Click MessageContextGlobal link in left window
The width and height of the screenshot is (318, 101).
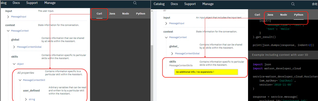pyautogui.click(x=29, y=47)
